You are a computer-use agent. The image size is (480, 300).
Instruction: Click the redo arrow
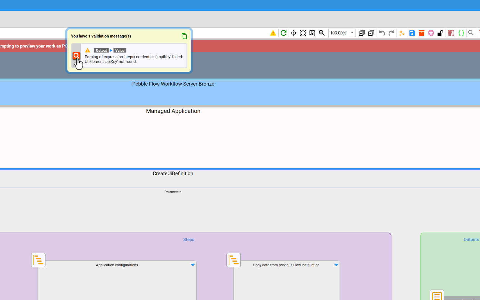[x=391, y=33]
